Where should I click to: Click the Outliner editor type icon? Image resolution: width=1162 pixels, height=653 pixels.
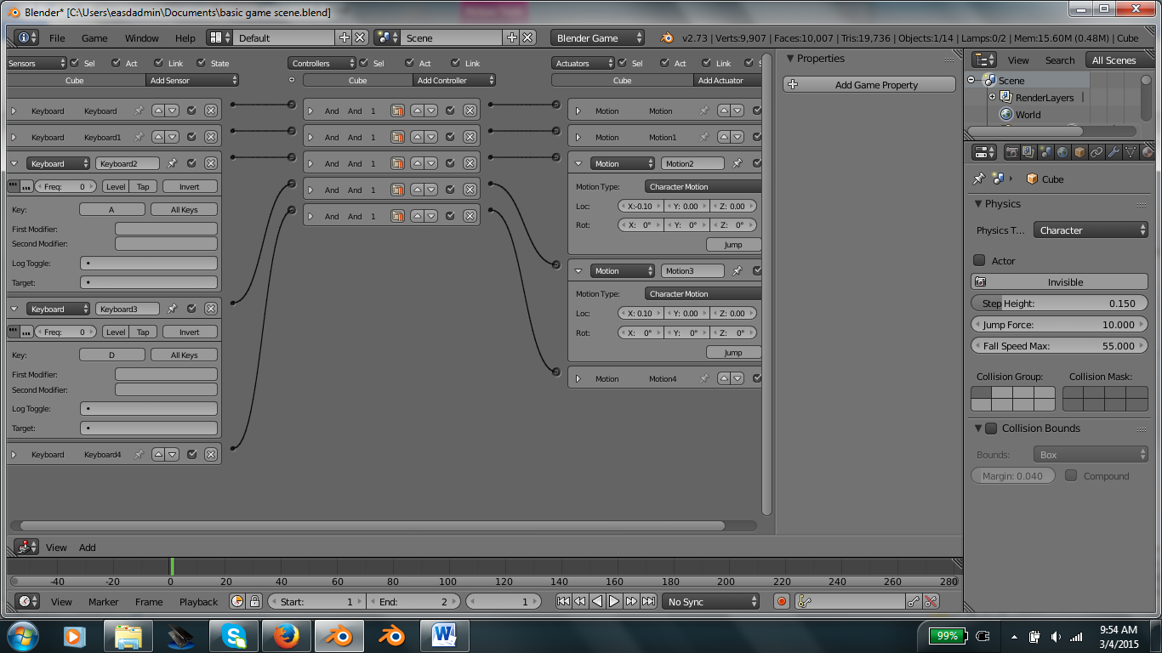point(984,60)
